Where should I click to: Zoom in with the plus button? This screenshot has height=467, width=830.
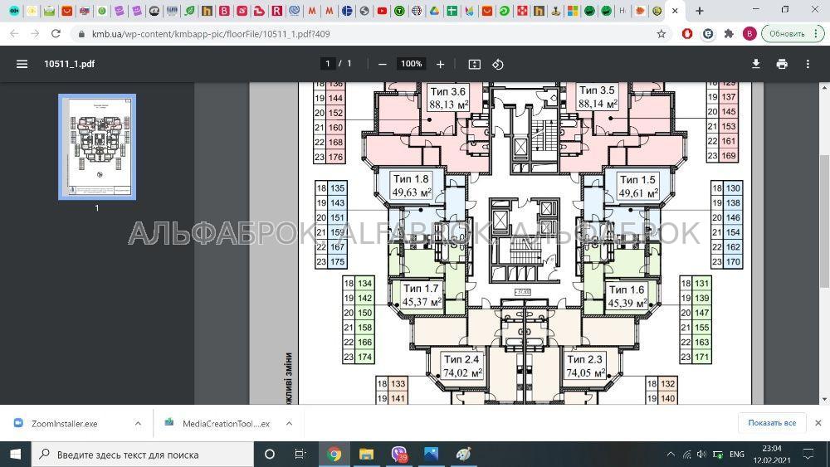coord(440,64)
